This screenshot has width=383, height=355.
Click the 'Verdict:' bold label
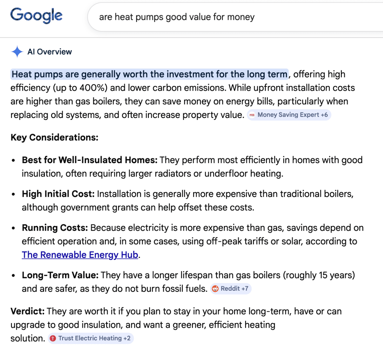point(28,311)
